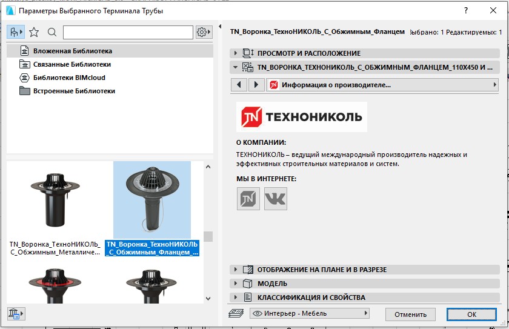Select the bottom-right black funnel thumbnail
The image size is (509, 329).
click(x=151, y=285)
